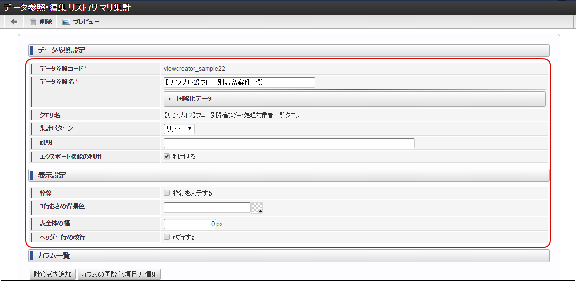Click the データ参照名 text field
The image size is (576, 281).
pyautogui.click(x=240, y=83)
